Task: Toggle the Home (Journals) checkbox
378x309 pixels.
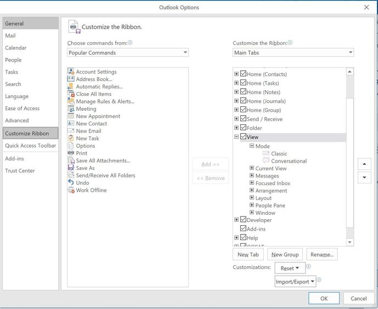Action: click(243, 101)
